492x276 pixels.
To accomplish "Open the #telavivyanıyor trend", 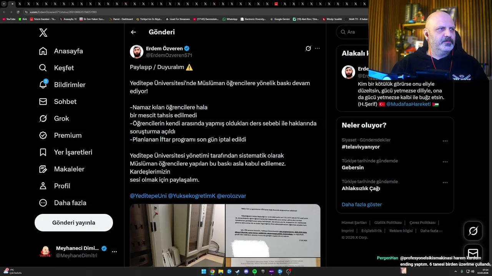I will click(x=361, y=147).
